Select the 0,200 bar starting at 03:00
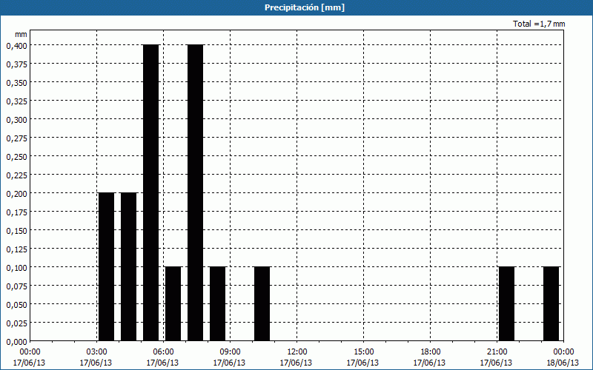The image size is (593, 370). pos(106,267)
